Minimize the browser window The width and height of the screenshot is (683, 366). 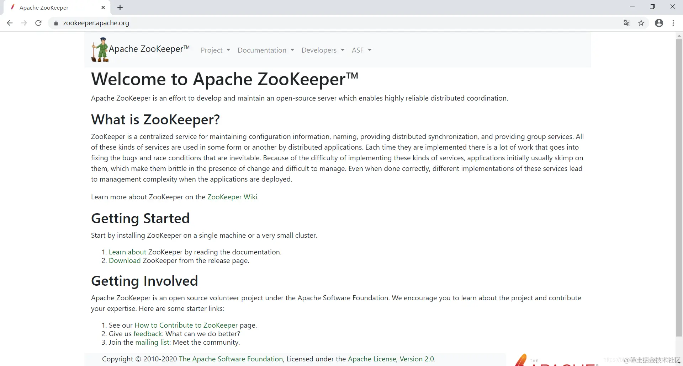(x=632, y=7)
